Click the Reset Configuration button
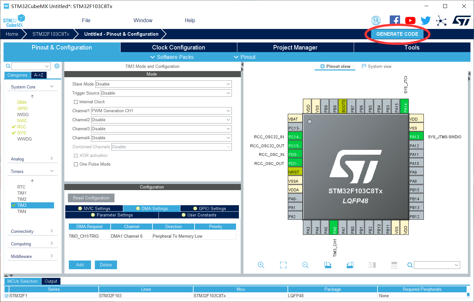The image size is (474, 302). (x=91, y=198)
